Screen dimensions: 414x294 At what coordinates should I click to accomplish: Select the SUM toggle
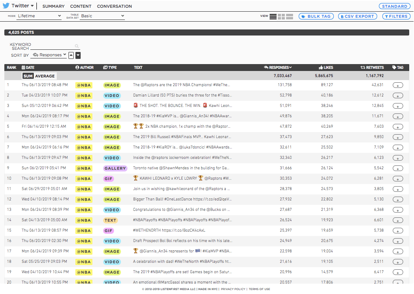click(x=28, y=76)
